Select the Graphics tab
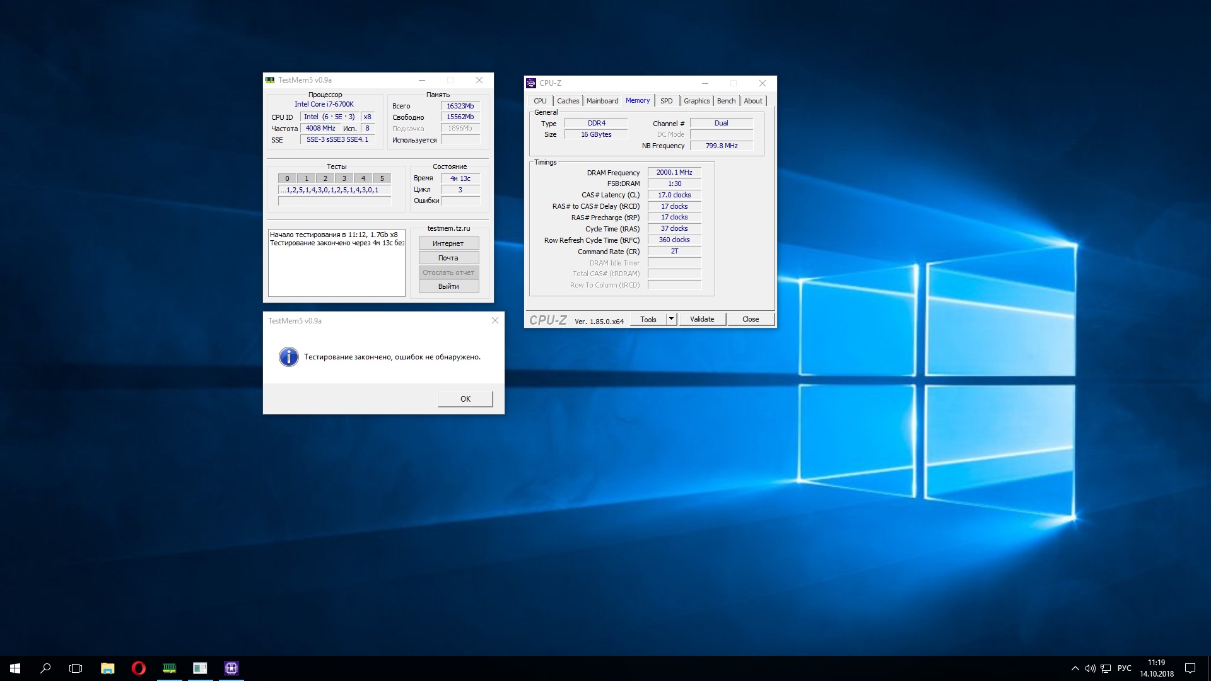The height and width of the screenshot is (681, 1211). (696, 101)
